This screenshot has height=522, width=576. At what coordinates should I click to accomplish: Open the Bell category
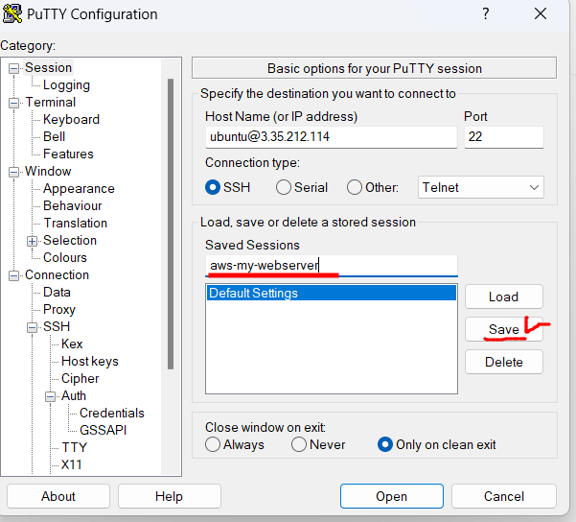[x=54, y=137]
